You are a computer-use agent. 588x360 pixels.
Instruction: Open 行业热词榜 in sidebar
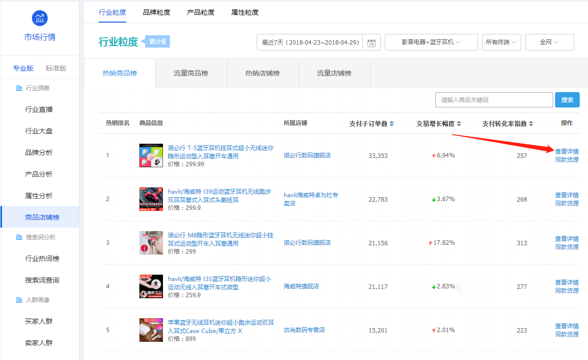coord(42,258)
